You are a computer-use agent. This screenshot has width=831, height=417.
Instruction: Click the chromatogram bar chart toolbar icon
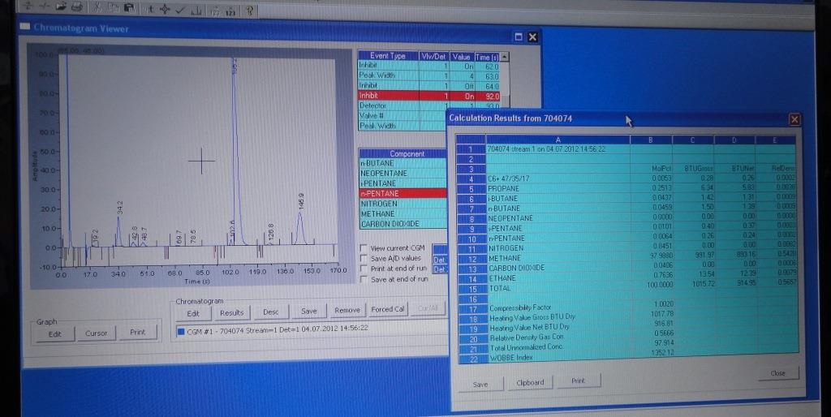(196, 10)
